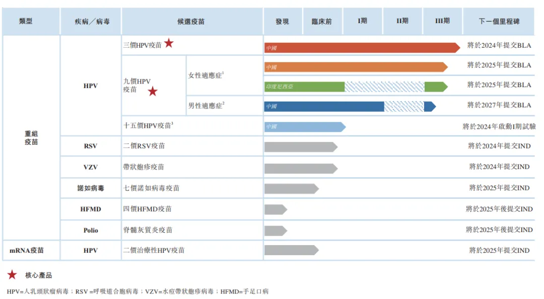Click the 核心產品 legend label
This screenshot has width=544, height=299.
pos(38,275)
